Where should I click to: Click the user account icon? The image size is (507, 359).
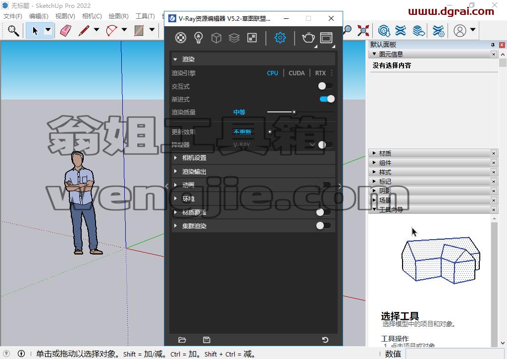pyautogui.click(x=460, y=30)
